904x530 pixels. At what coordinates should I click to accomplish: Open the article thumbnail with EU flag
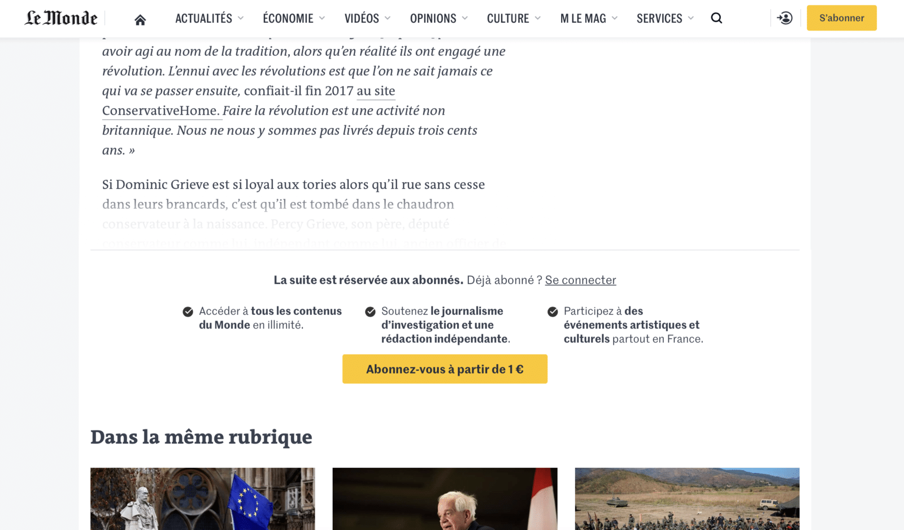pos(202,499)
